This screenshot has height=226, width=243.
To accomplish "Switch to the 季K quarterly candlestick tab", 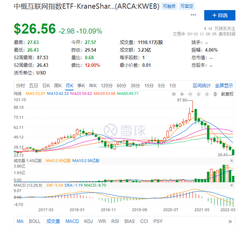I will pyautogui.click(x=81, y=85).
